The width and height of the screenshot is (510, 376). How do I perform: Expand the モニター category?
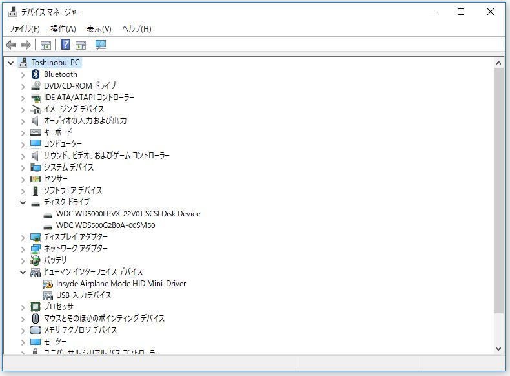(x=23, y=342)
